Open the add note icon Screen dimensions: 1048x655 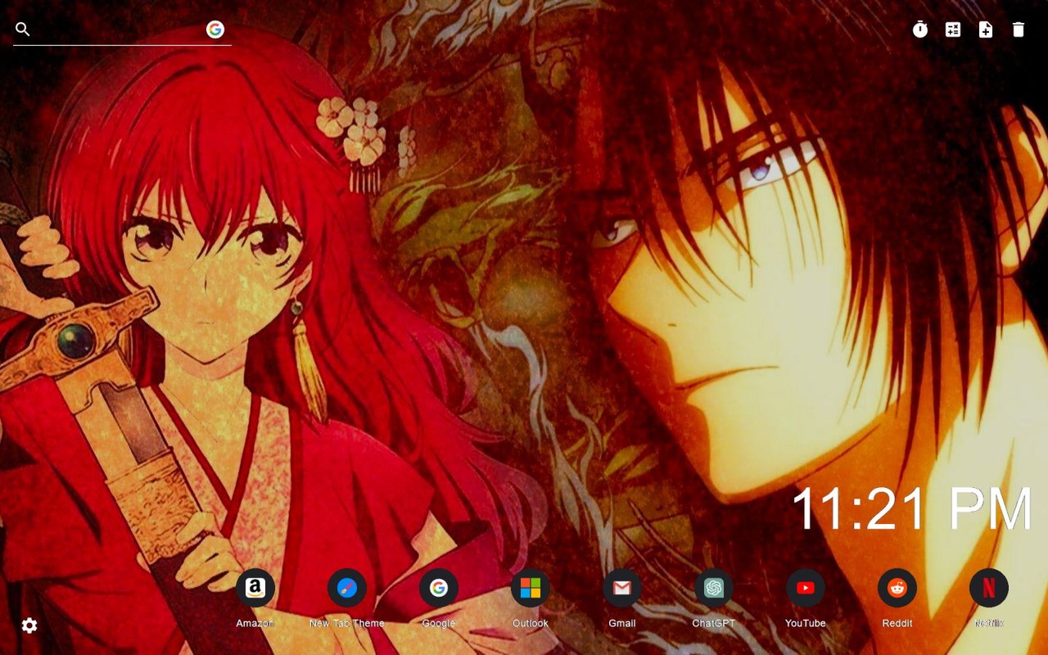[x=986, y=29]
